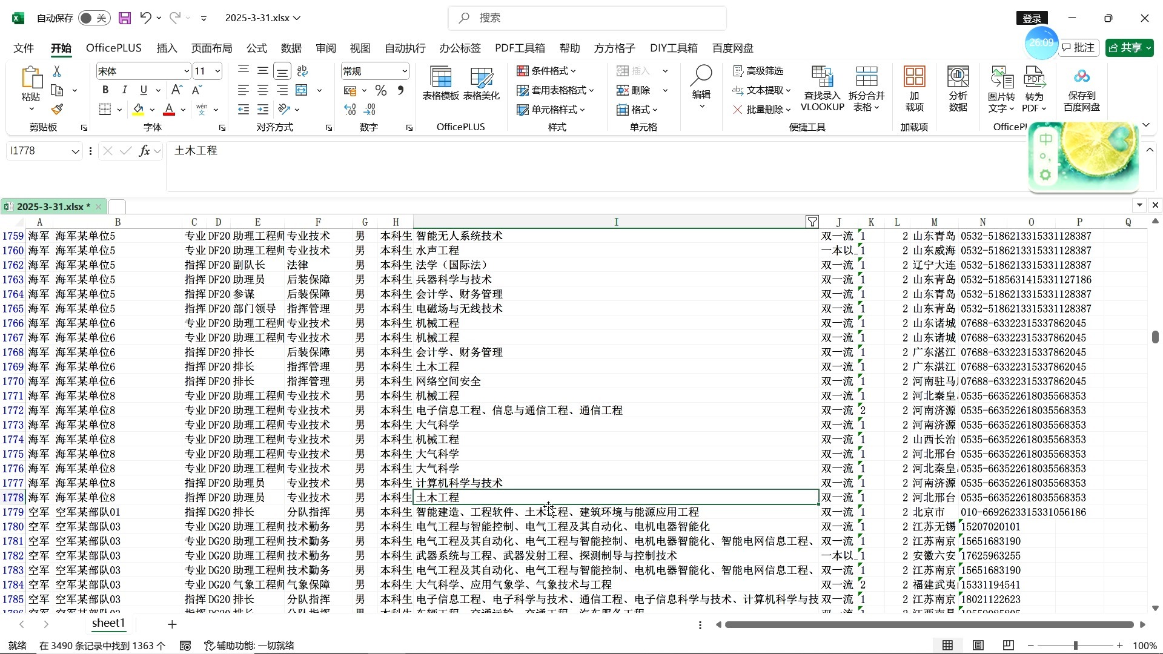Click the 分析数据 icon
1163x654 pixels.
pos(958,89)
